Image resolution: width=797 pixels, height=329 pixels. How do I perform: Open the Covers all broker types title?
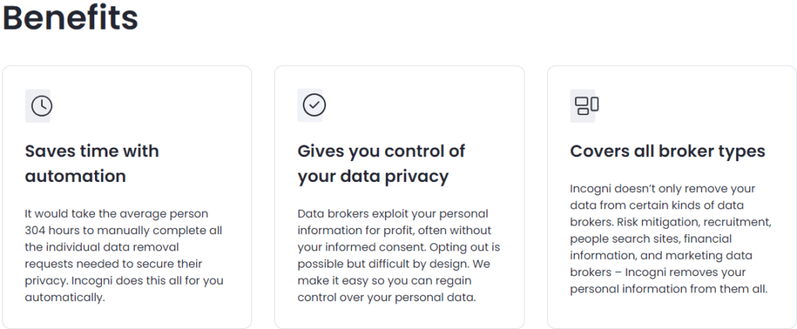click(667, 152)
